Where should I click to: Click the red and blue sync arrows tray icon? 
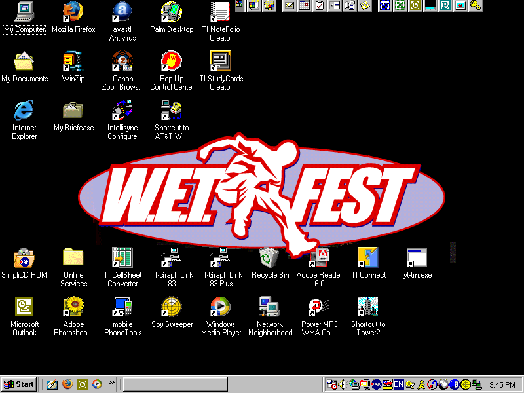point(432,384)
